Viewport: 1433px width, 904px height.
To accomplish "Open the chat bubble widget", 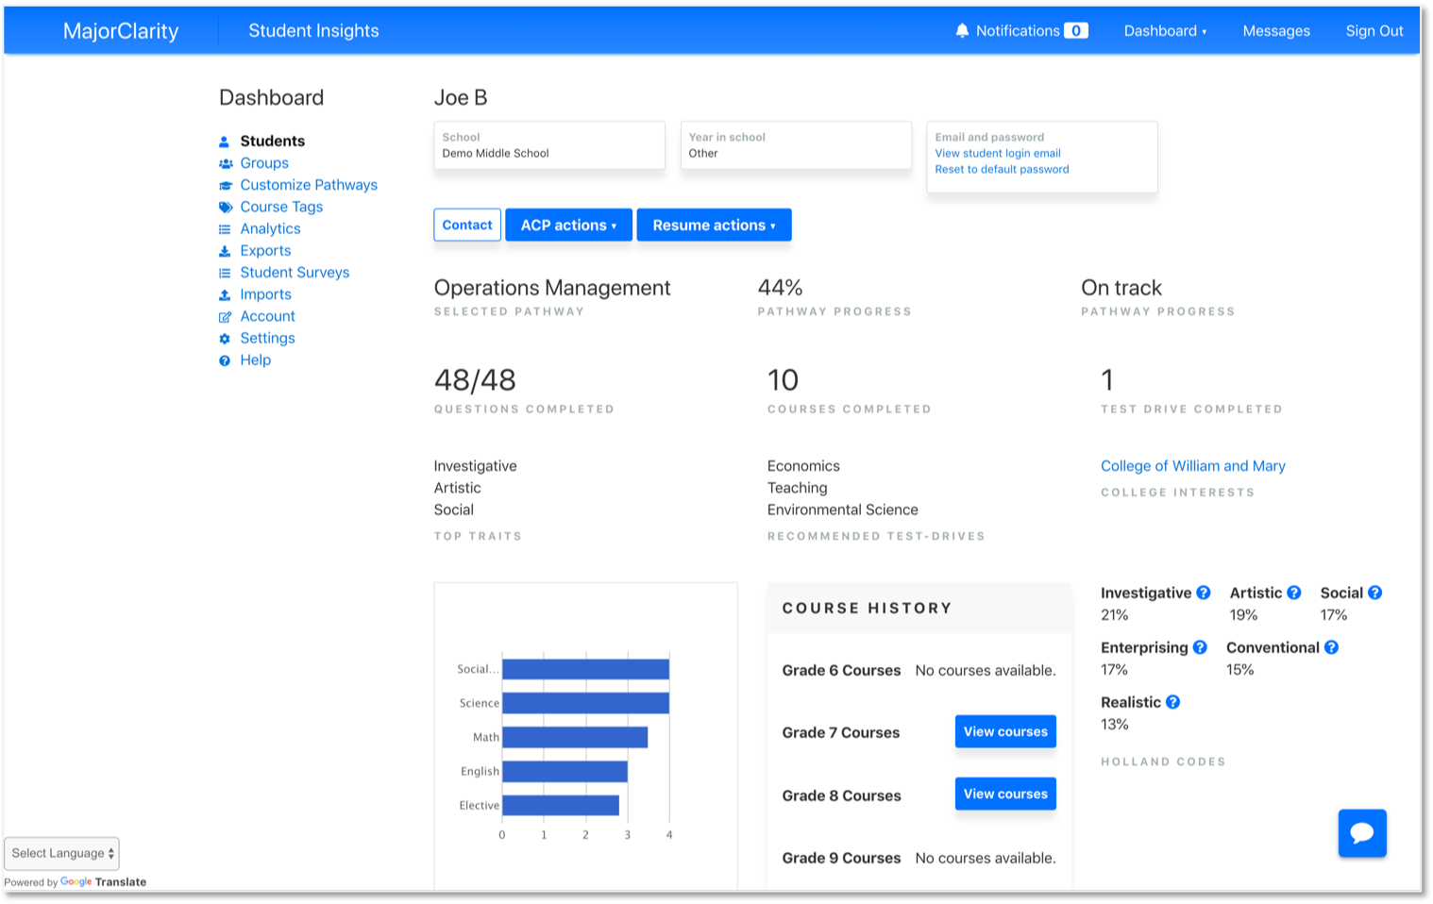I will [1362, 832].
